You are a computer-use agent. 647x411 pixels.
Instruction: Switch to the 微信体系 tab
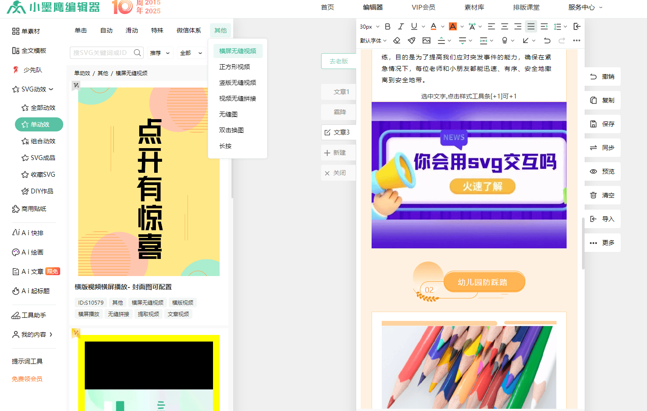pos(188,30)
